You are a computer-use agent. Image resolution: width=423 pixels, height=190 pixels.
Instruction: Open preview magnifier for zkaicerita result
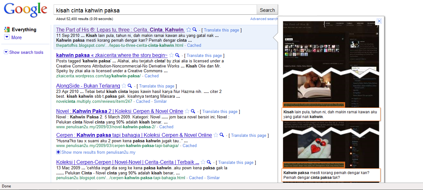point(177,55)
